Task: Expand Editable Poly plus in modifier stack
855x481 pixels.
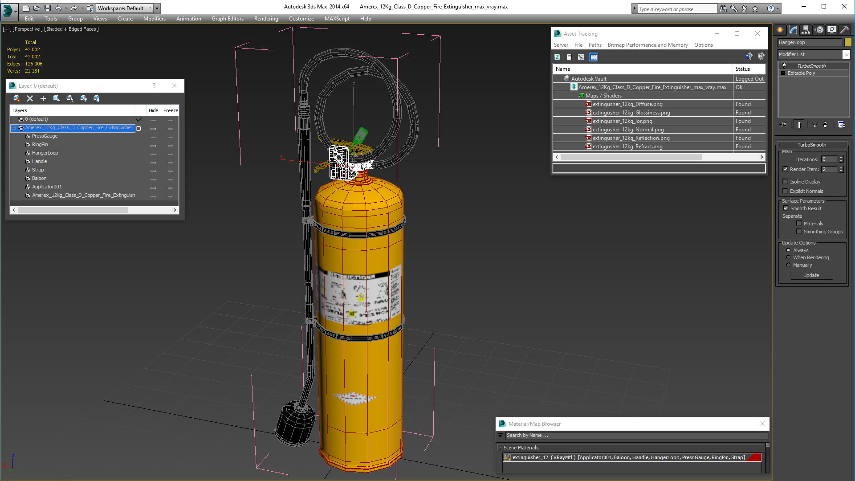Action: [783, 73]
